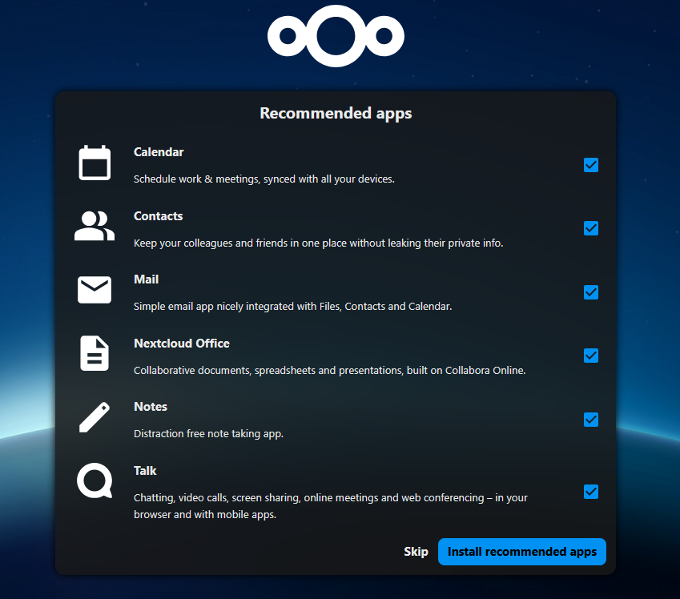Uncheck the Calendar app checkbox
The height and width of the screenshot is (599, 680).
point(591,165)
